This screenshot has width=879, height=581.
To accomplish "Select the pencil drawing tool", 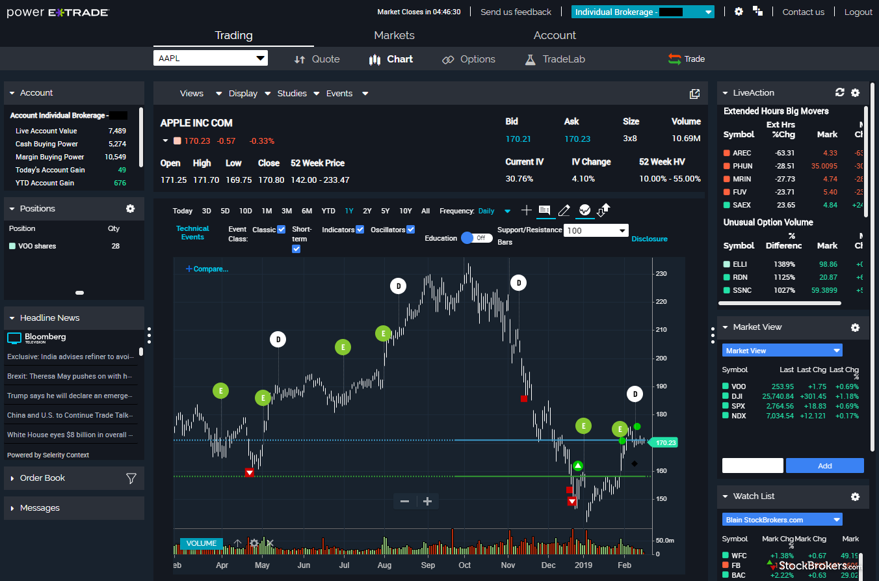I will [x=564, y=210].
